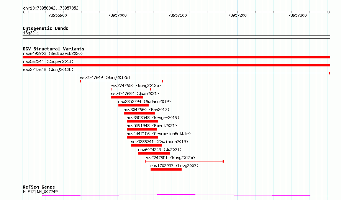The width and height of the screenshot is (341, 200).
Task: Click the chr13:73956842..73957352 region label
Action: click(51, 8)
